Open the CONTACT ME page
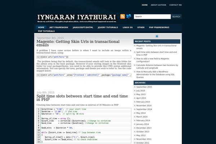The image size is (216, 144). pyautogui.click(x=176, y=5)
